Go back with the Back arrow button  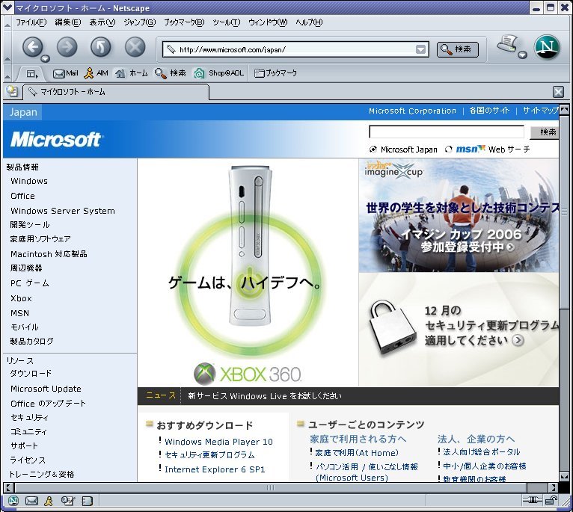coord(32,47)
